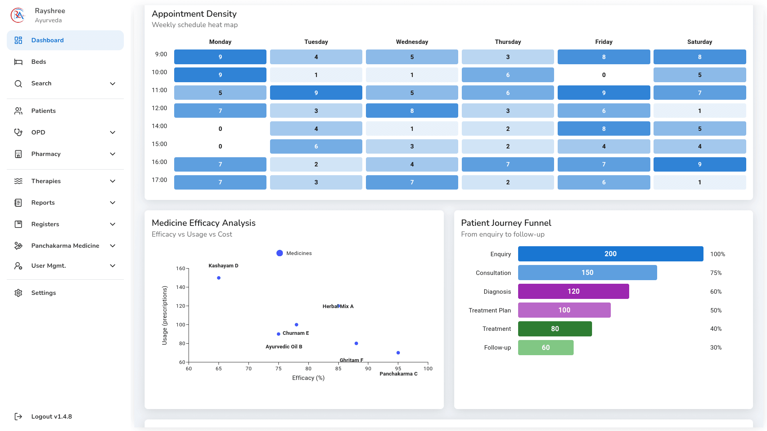Image resolution: width=767 pixels, height=431 pixels.
Task: Click the Follow-up funnel bar
Action: tap(546, 348)
